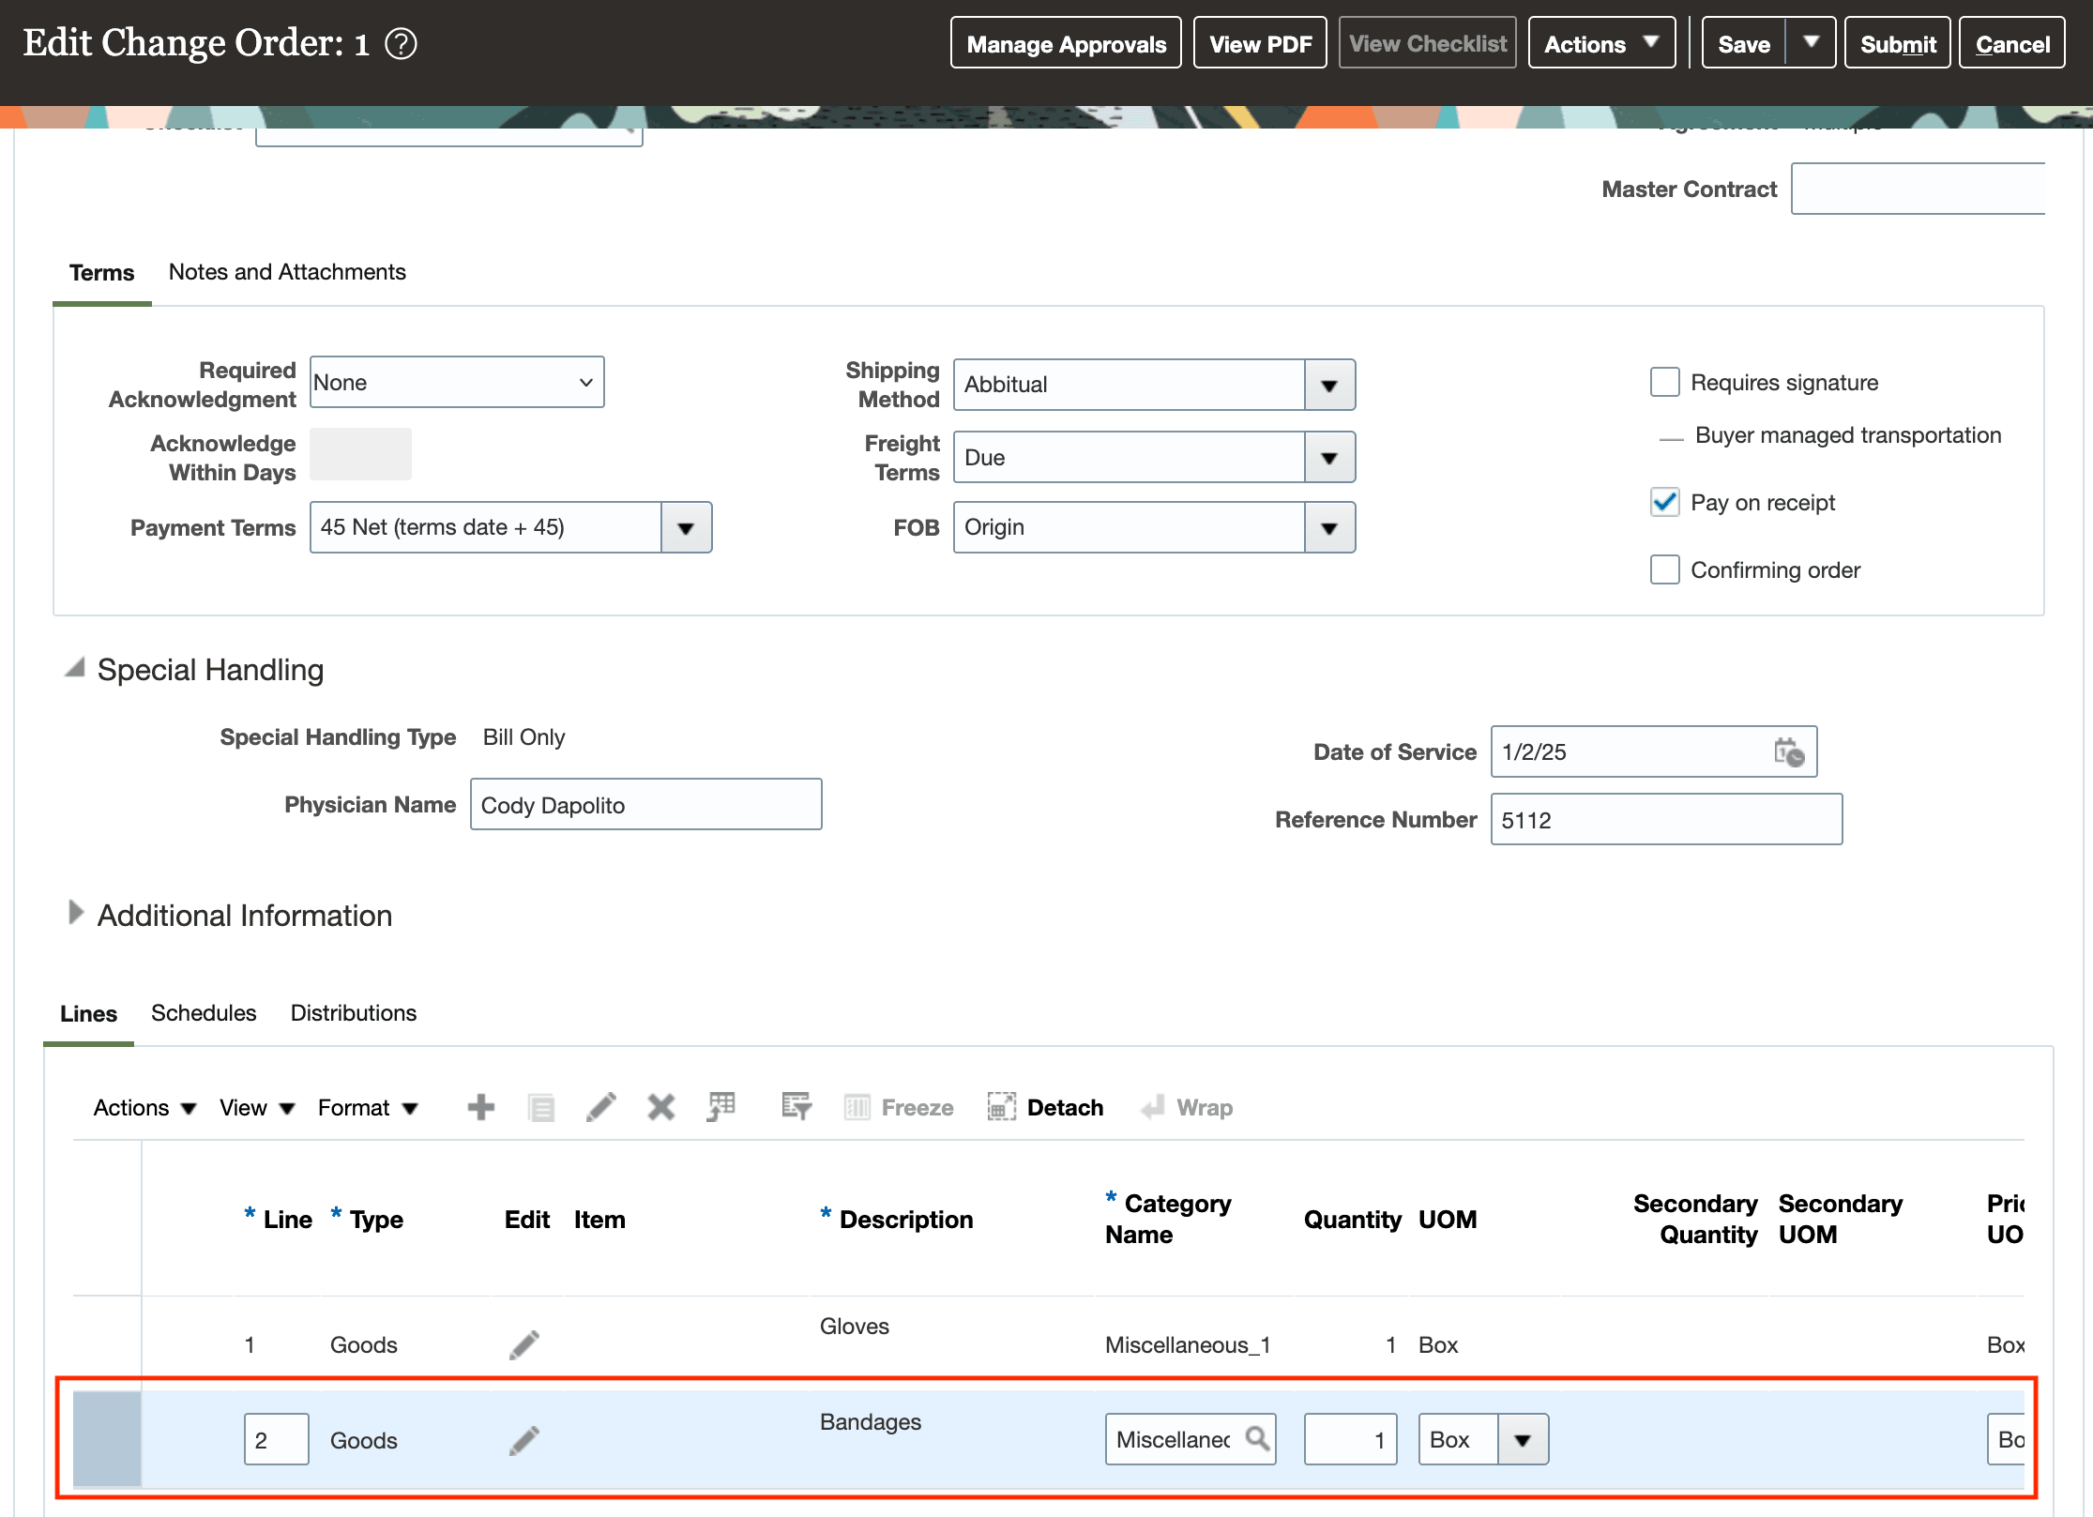Screen dimensions: 2093x1517
Task: Open the Shipping Method dropdown arrow
Action: point(1328,386)
